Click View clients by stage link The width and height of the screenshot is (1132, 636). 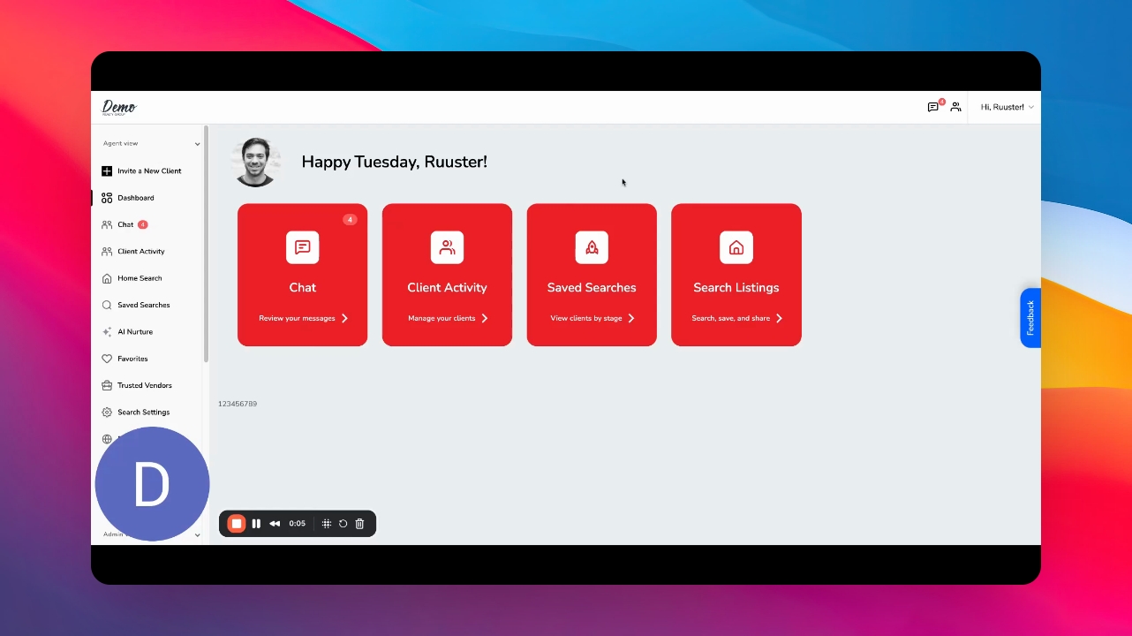pos(592,318)
